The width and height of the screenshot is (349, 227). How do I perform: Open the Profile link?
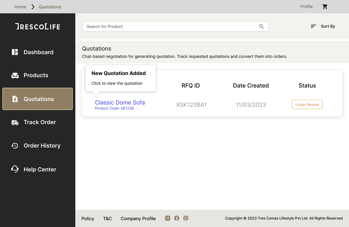[x=306, y=7]
